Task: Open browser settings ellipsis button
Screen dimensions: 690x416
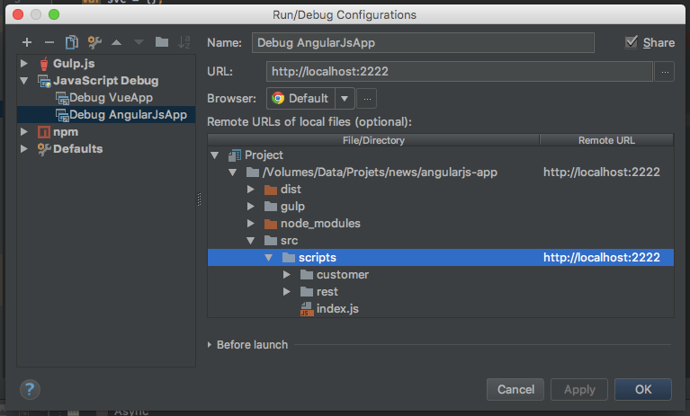Action: (367, 99)
